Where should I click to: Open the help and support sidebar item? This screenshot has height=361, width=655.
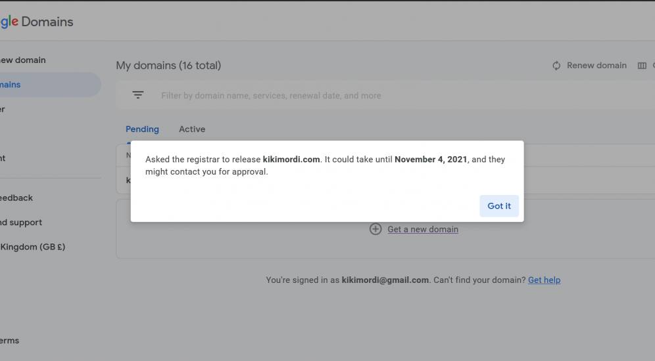(x=21, y=223)
